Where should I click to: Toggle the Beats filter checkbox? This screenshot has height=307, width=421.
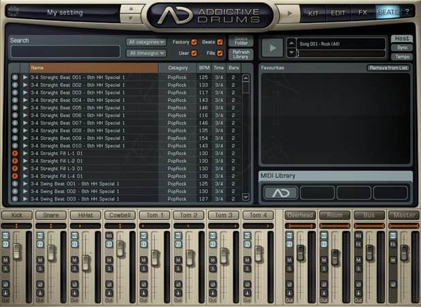coord(220,42)
